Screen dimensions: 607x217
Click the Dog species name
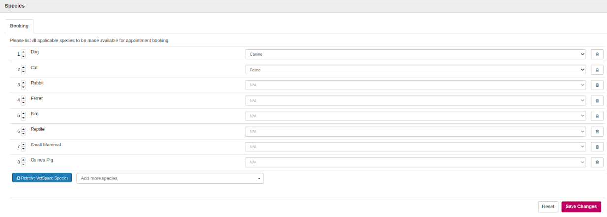coord(34,52)
